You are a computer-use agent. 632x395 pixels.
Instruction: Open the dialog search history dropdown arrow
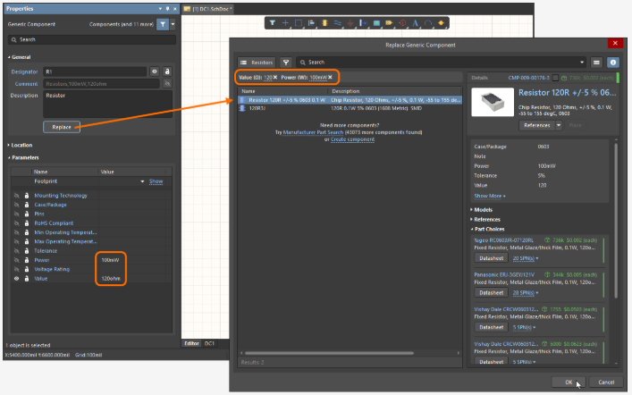582,63
